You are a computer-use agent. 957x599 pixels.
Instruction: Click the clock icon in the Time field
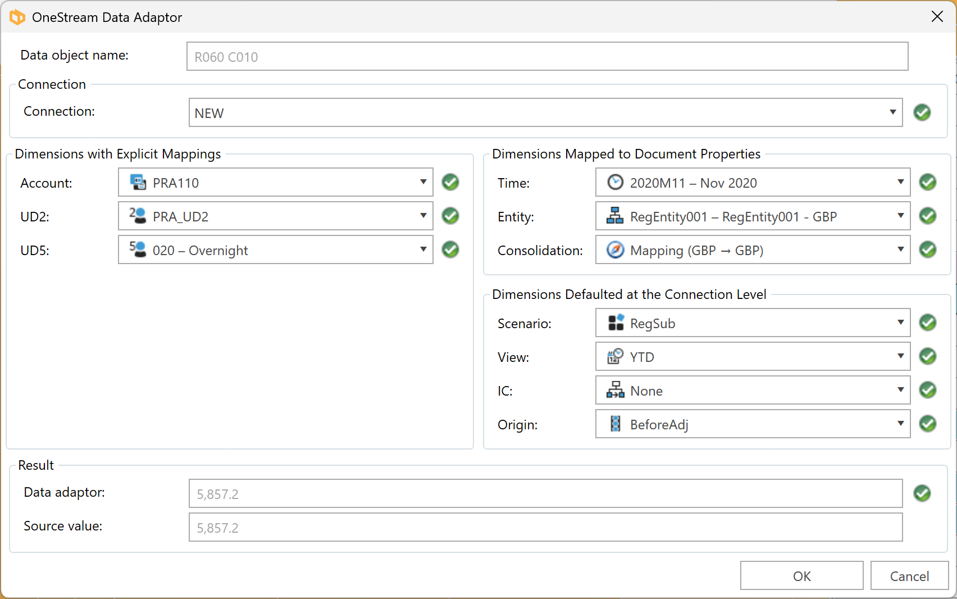pos(616,182)
